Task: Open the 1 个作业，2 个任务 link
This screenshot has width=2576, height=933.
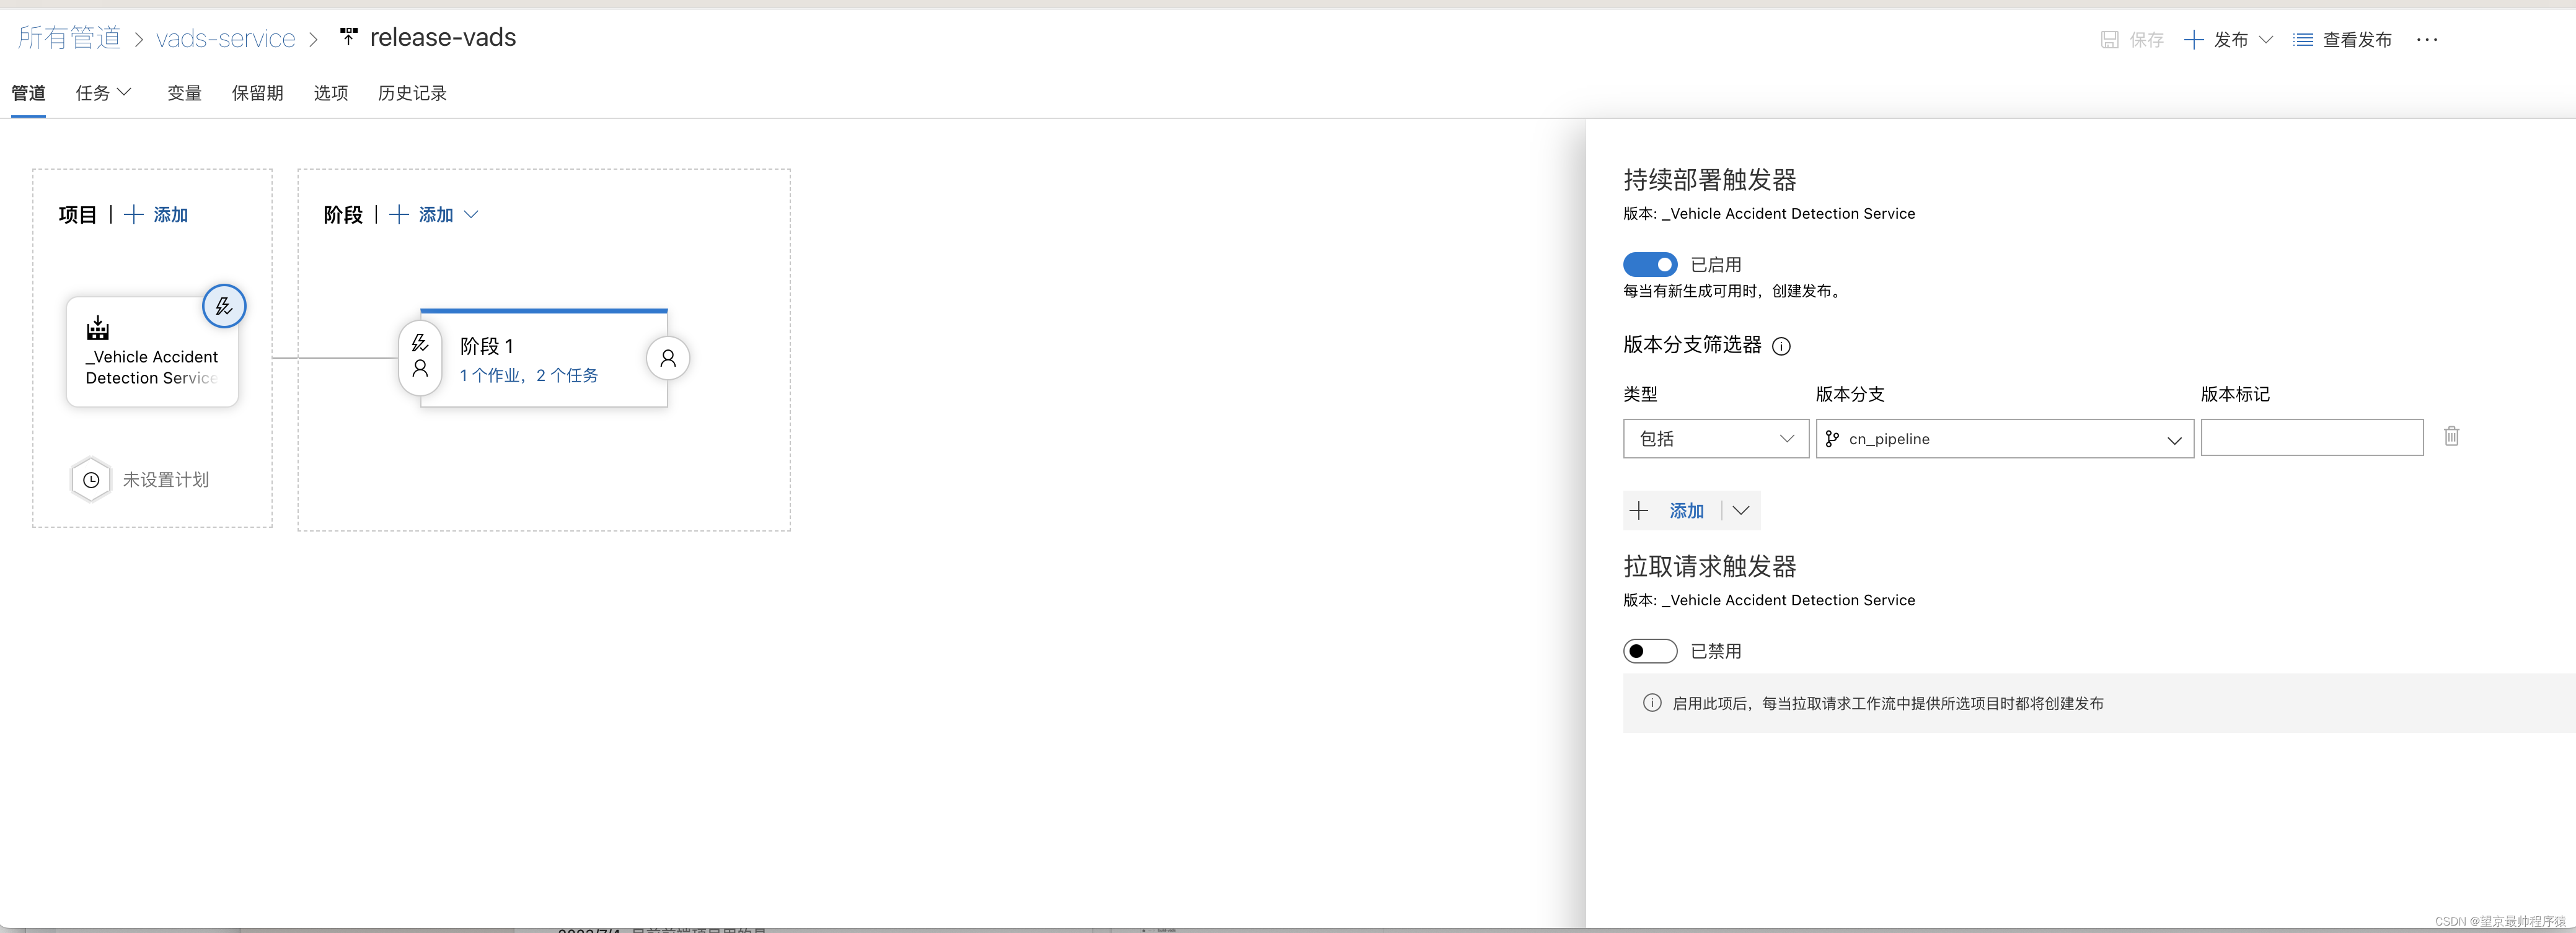Action: pyautogui.click(x=528, y=376)
